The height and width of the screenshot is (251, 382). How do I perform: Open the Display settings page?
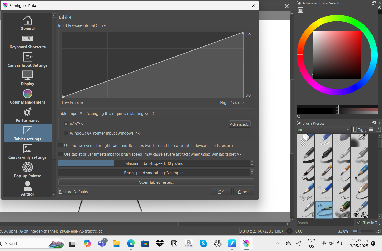[28, 78]
